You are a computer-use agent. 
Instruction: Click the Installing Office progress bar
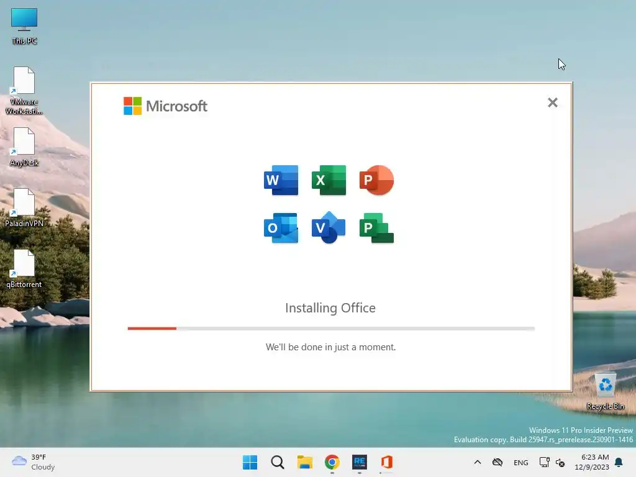pyautogui.click(x=331, y=328)
